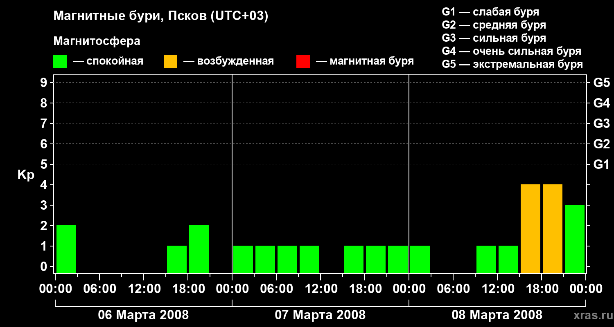The height and width of the screenshot is (327, 614).
Task: Select the "Магнитосфера" heading
Action: [97, 41]
